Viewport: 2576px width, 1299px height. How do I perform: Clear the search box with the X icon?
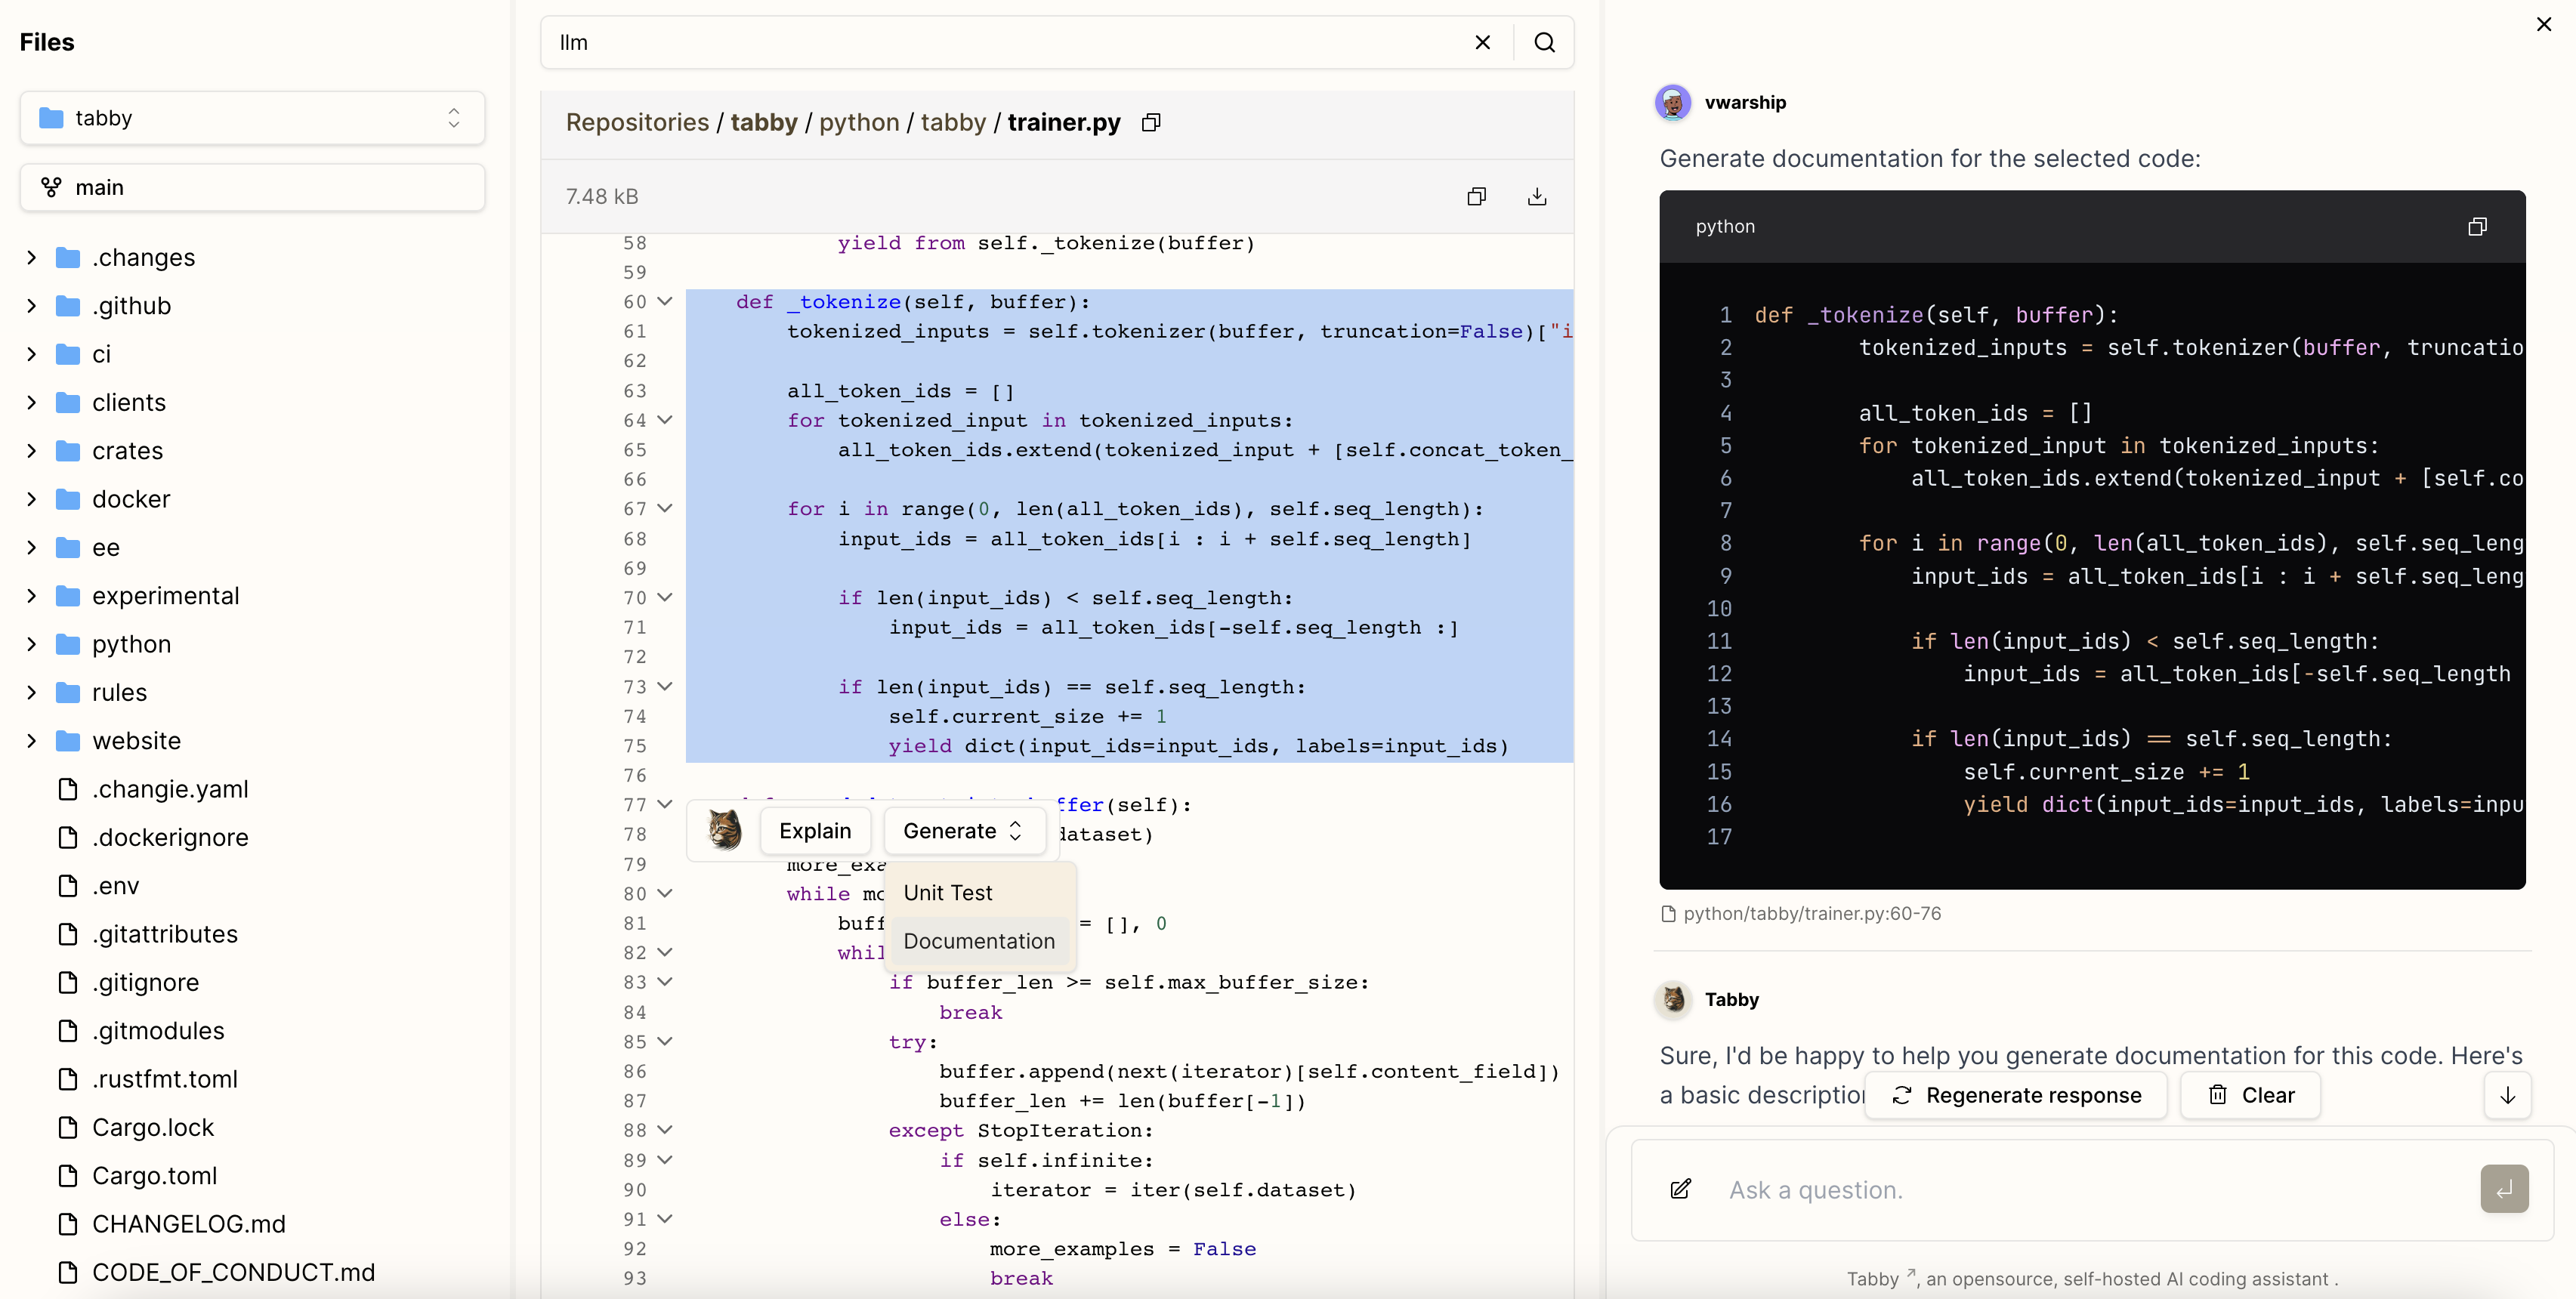1482,42
